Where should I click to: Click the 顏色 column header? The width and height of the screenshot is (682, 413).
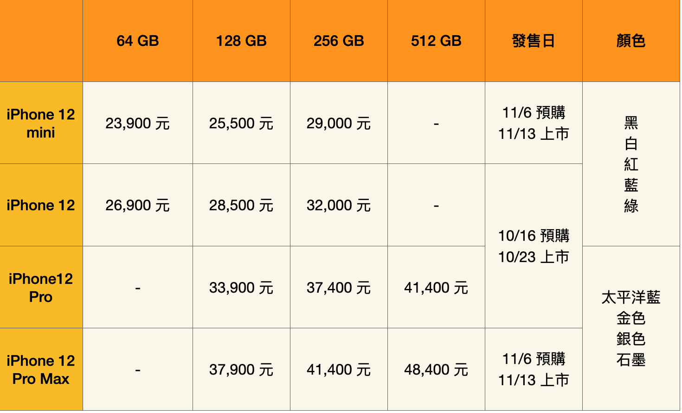pyautogui.click(x=631, y=41)
